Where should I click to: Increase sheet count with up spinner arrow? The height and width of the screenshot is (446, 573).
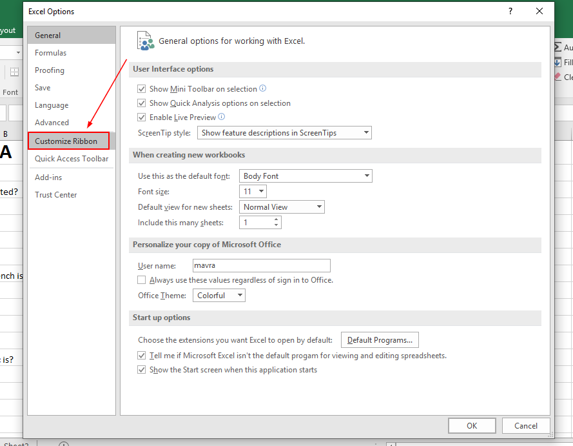[277, 219]
